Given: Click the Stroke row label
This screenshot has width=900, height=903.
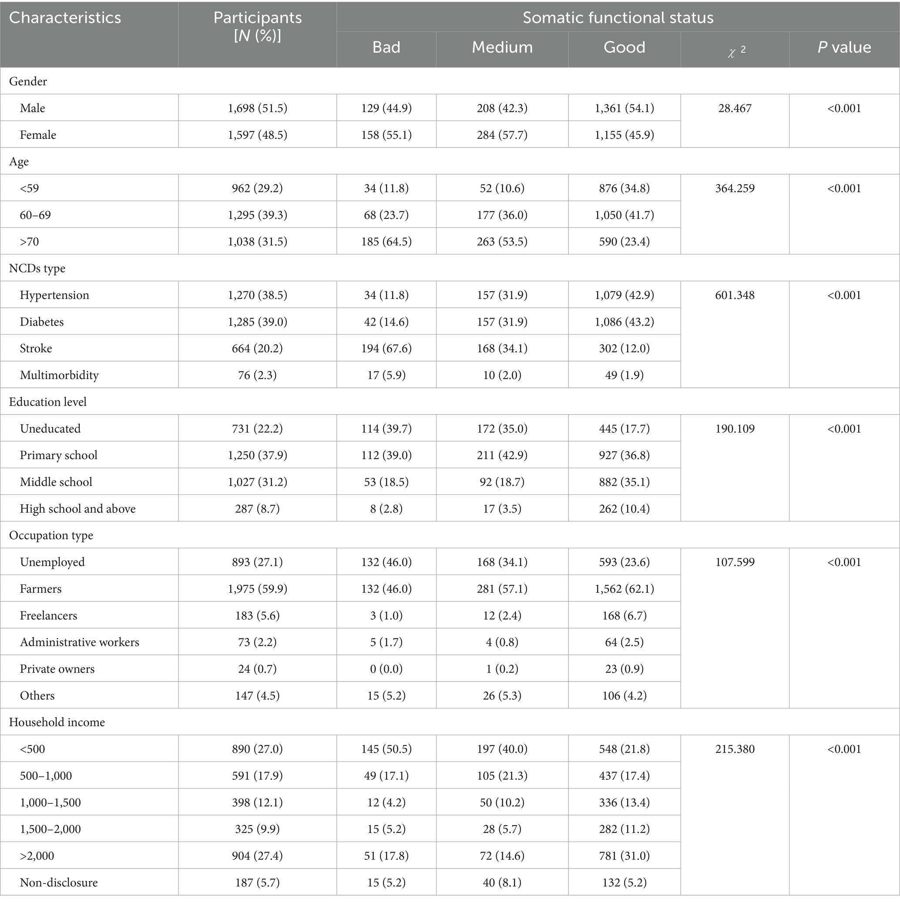Looking at the screenshot, I should point(36,348).
